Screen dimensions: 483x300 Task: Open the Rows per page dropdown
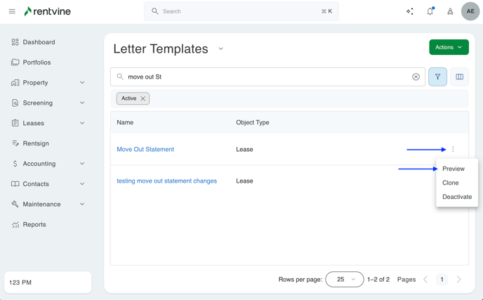[x=345, y=279]
